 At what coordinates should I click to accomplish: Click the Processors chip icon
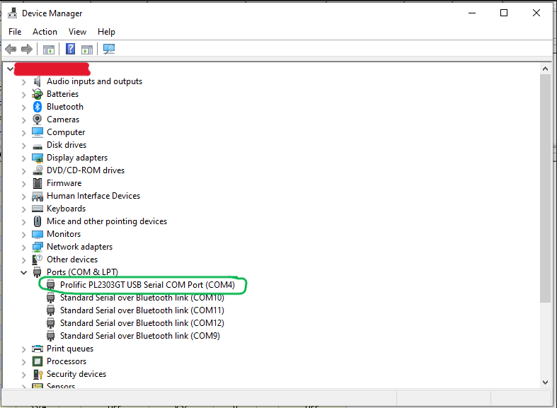[x=38, y=361]
